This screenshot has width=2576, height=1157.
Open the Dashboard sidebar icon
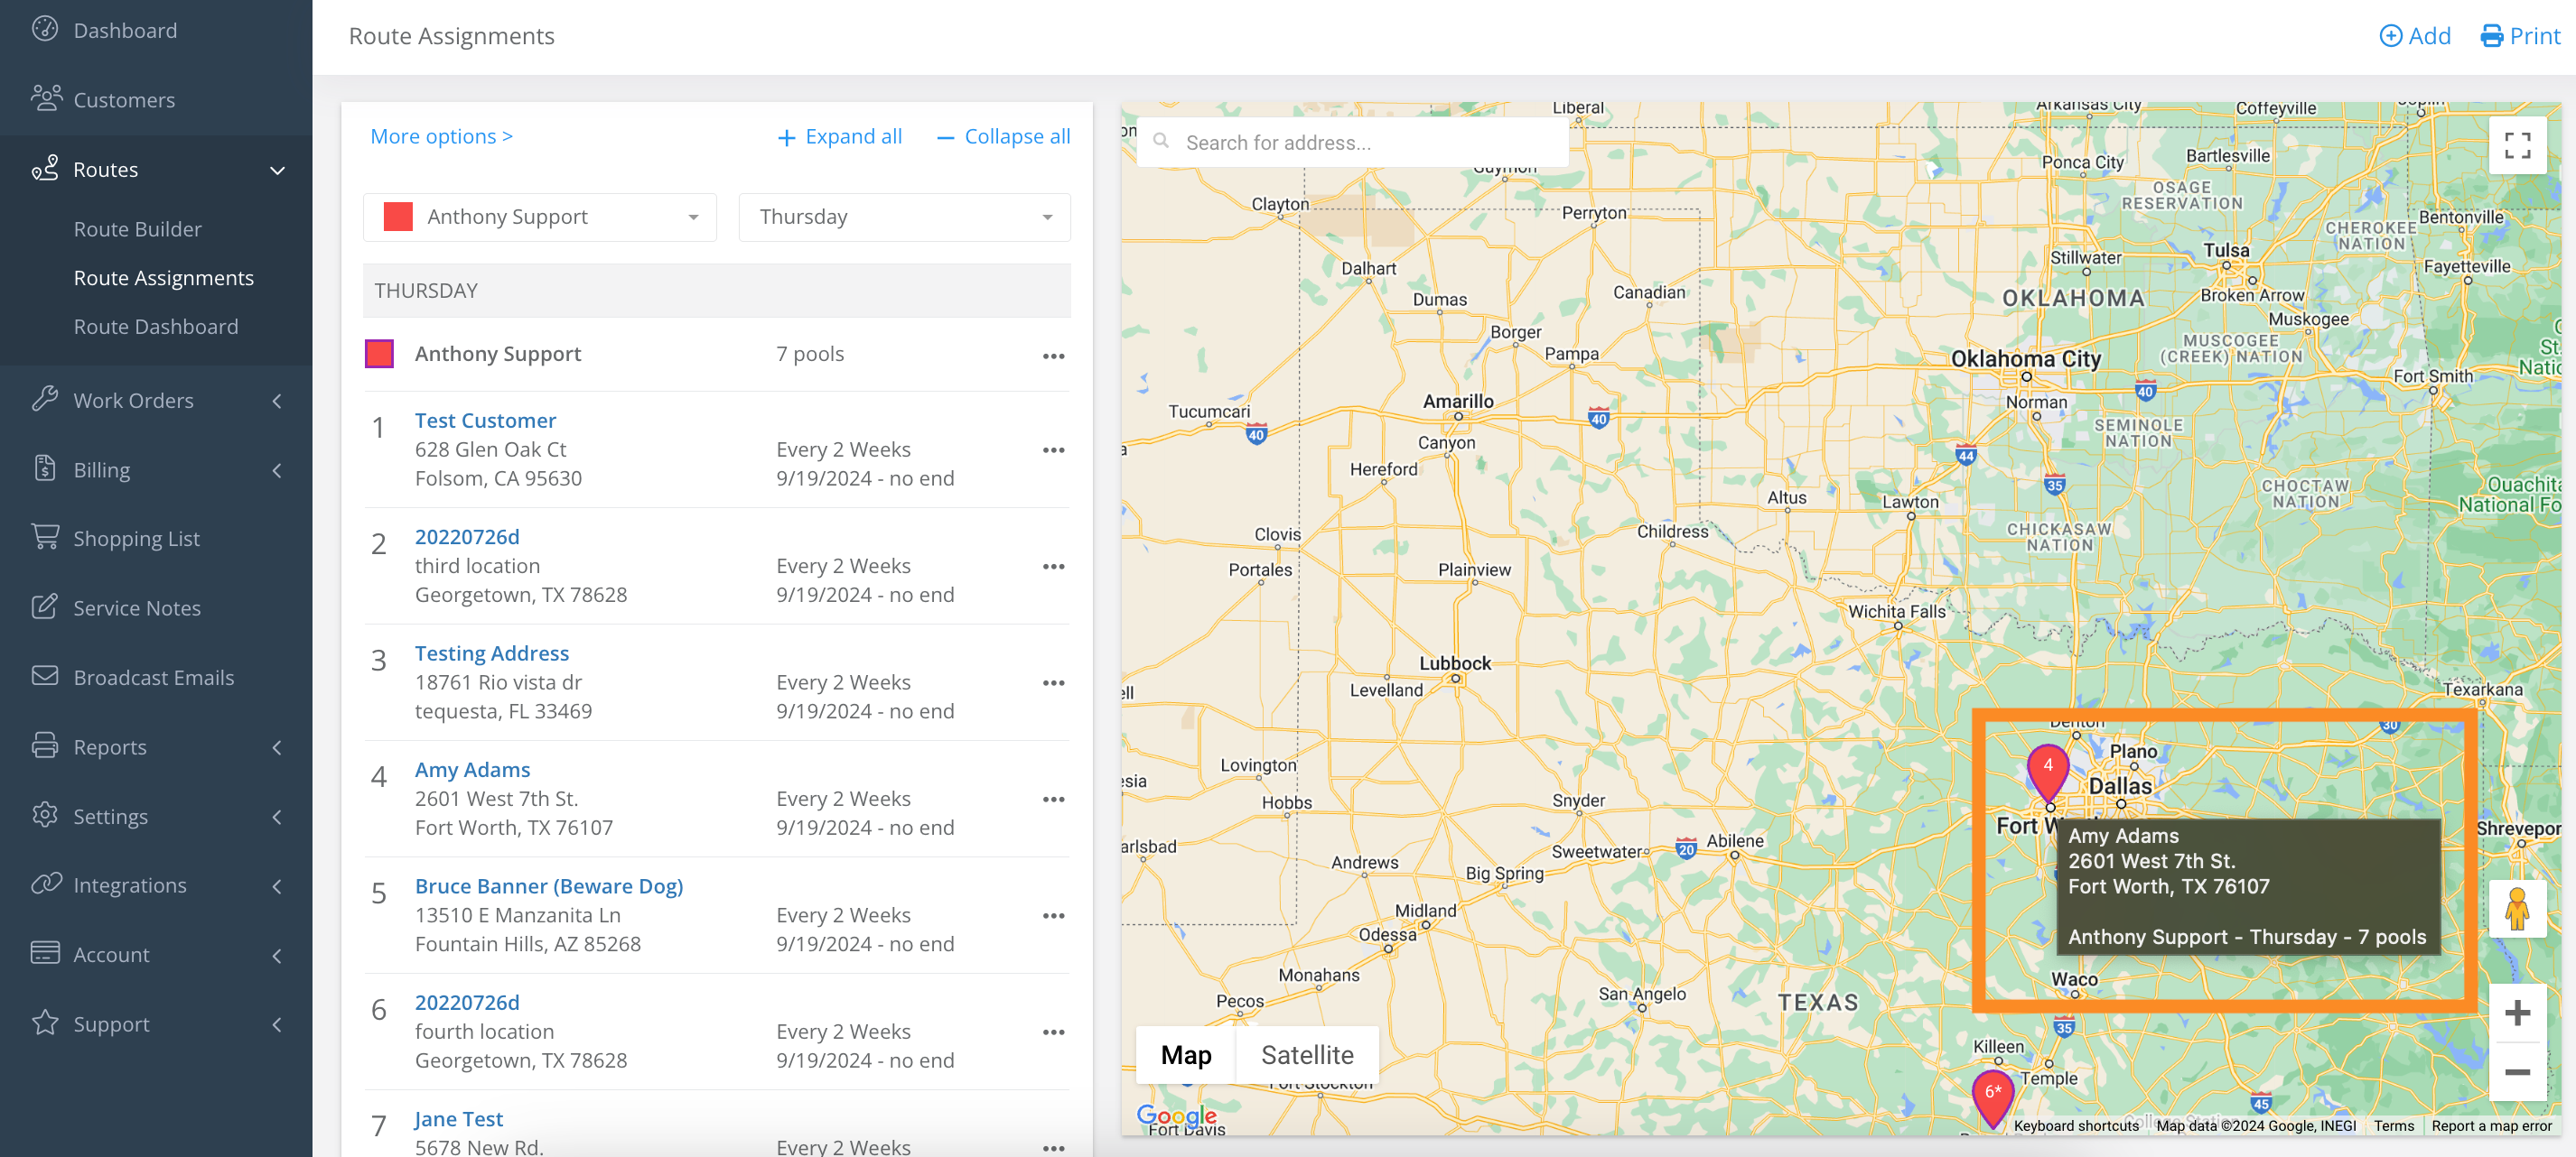45,29
